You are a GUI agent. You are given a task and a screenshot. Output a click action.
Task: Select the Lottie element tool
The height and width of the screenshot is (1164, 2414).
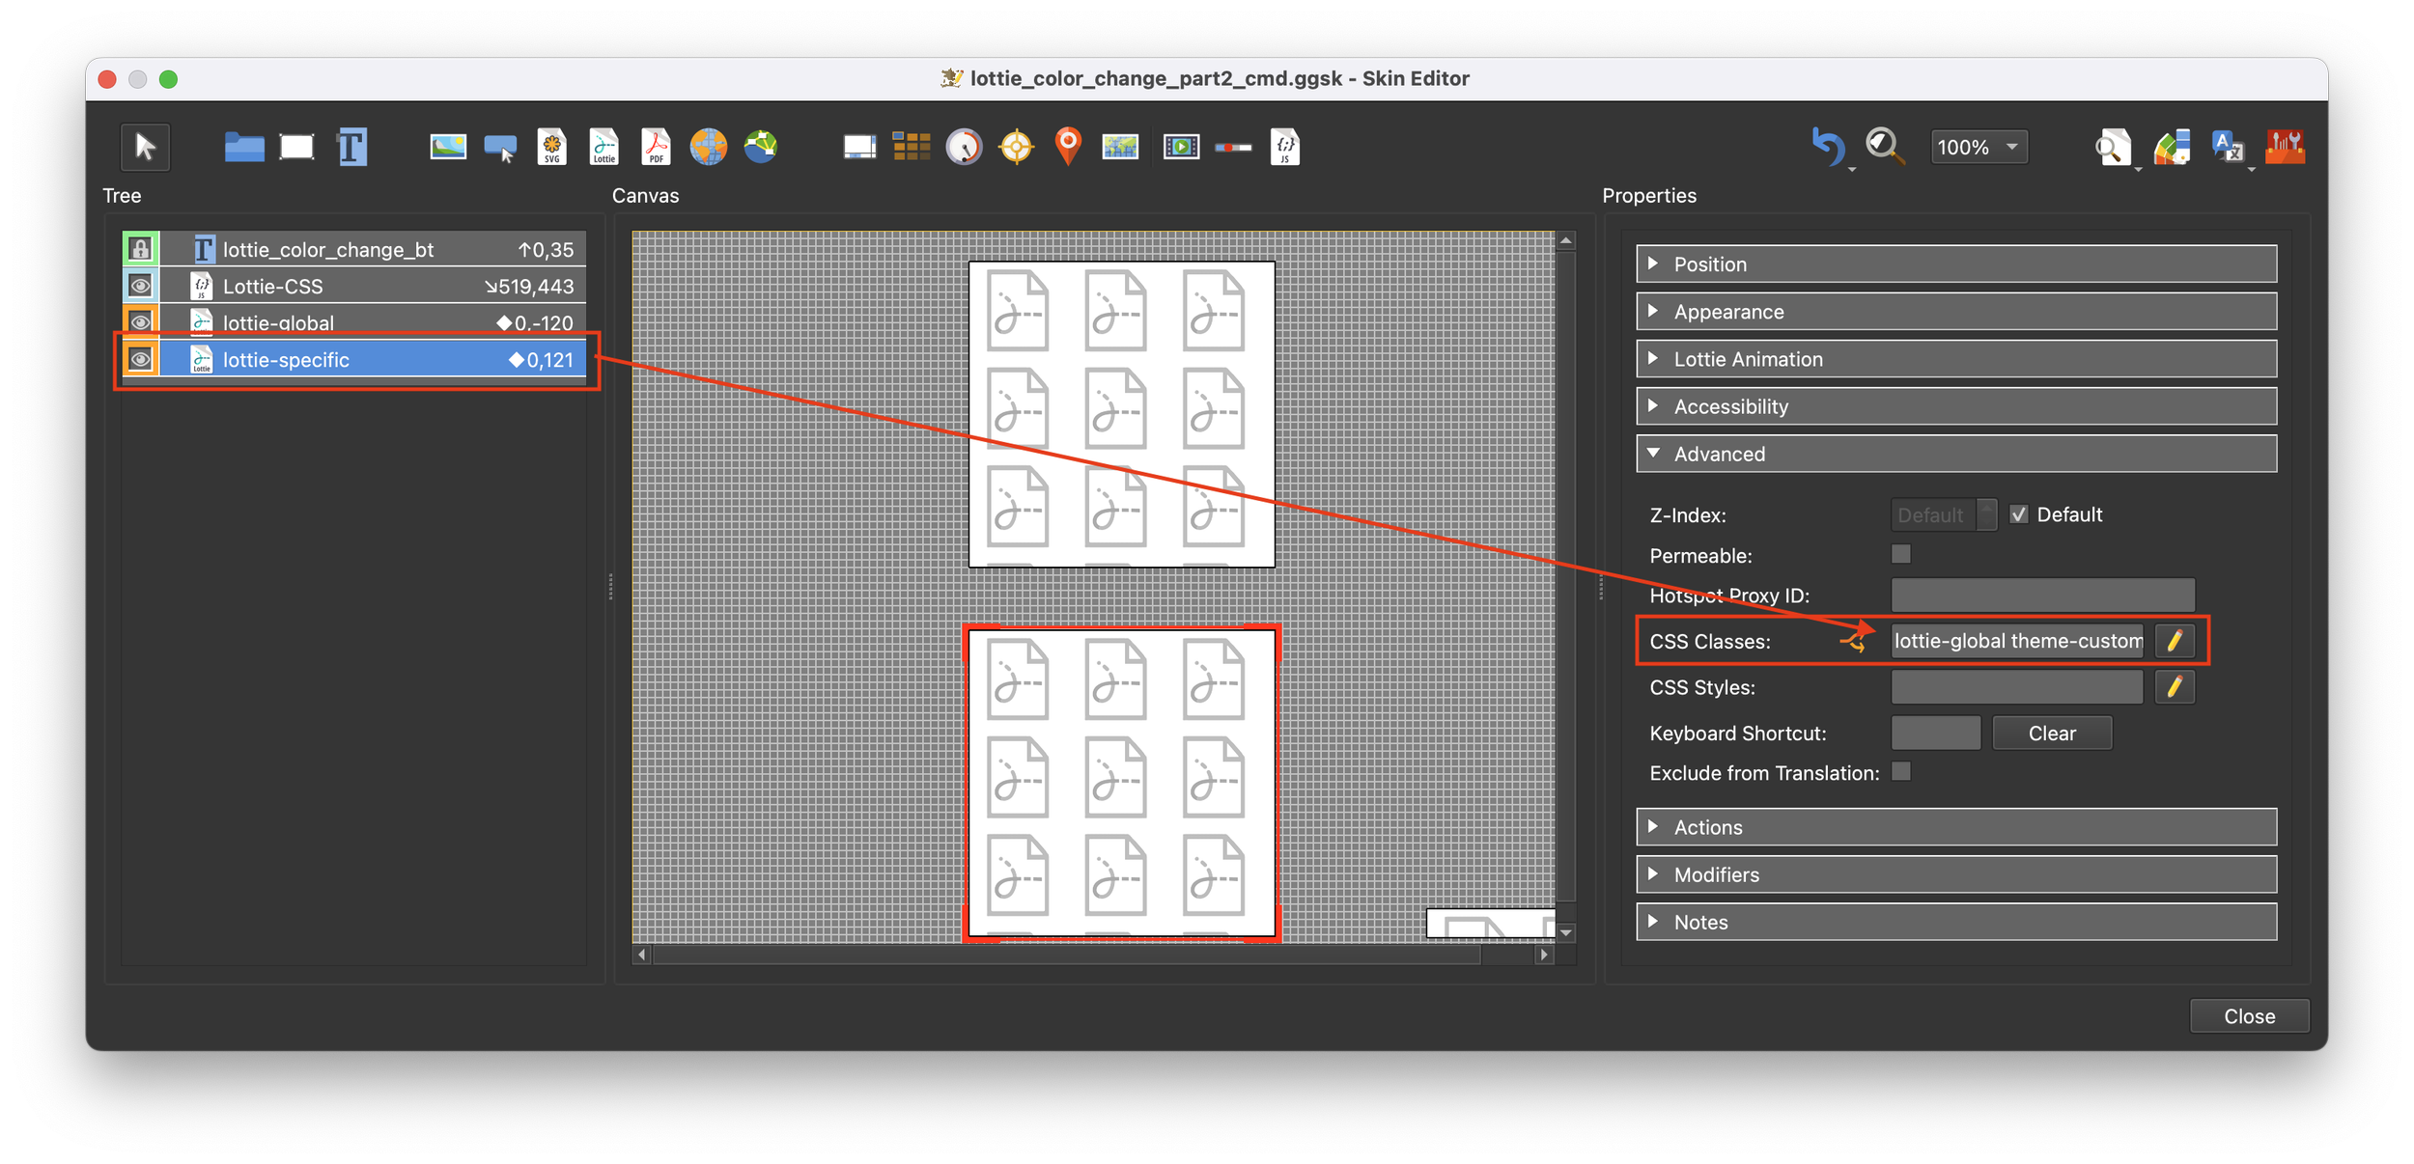[603, 147]
